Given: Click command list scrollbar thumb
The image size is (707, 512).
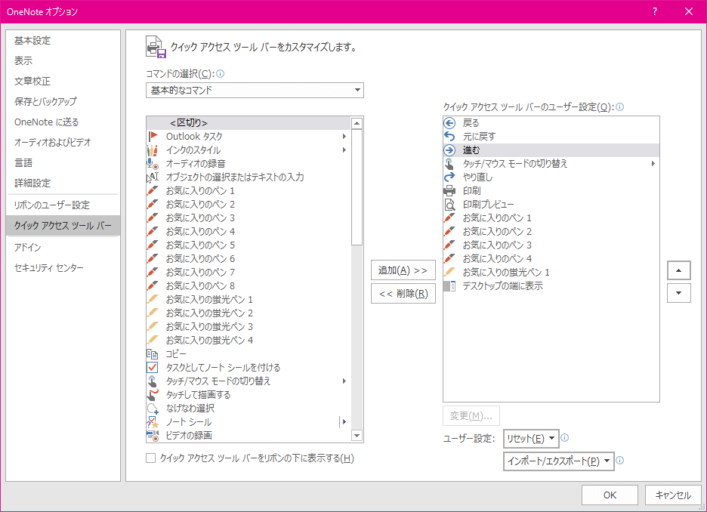Looking at the screenshot, I should 357,187.
